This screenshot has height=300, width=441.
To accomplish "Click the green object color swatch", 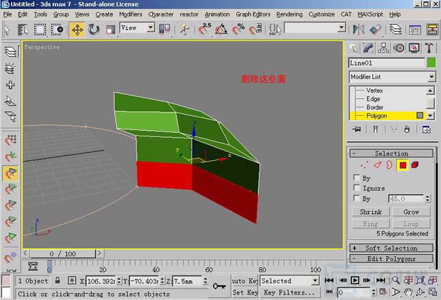I will tap(431, 63).
